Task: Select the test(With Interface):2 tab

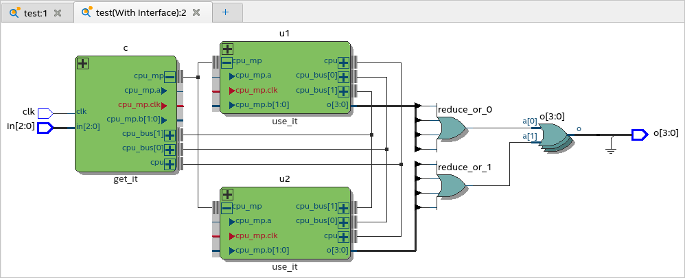Action: pyautogui.click(x=141, y=12)
